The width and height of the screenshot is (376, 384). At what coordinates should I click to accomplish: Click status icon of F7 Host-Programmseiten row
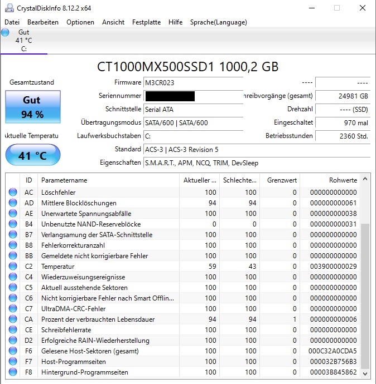[x=13, y=362]
